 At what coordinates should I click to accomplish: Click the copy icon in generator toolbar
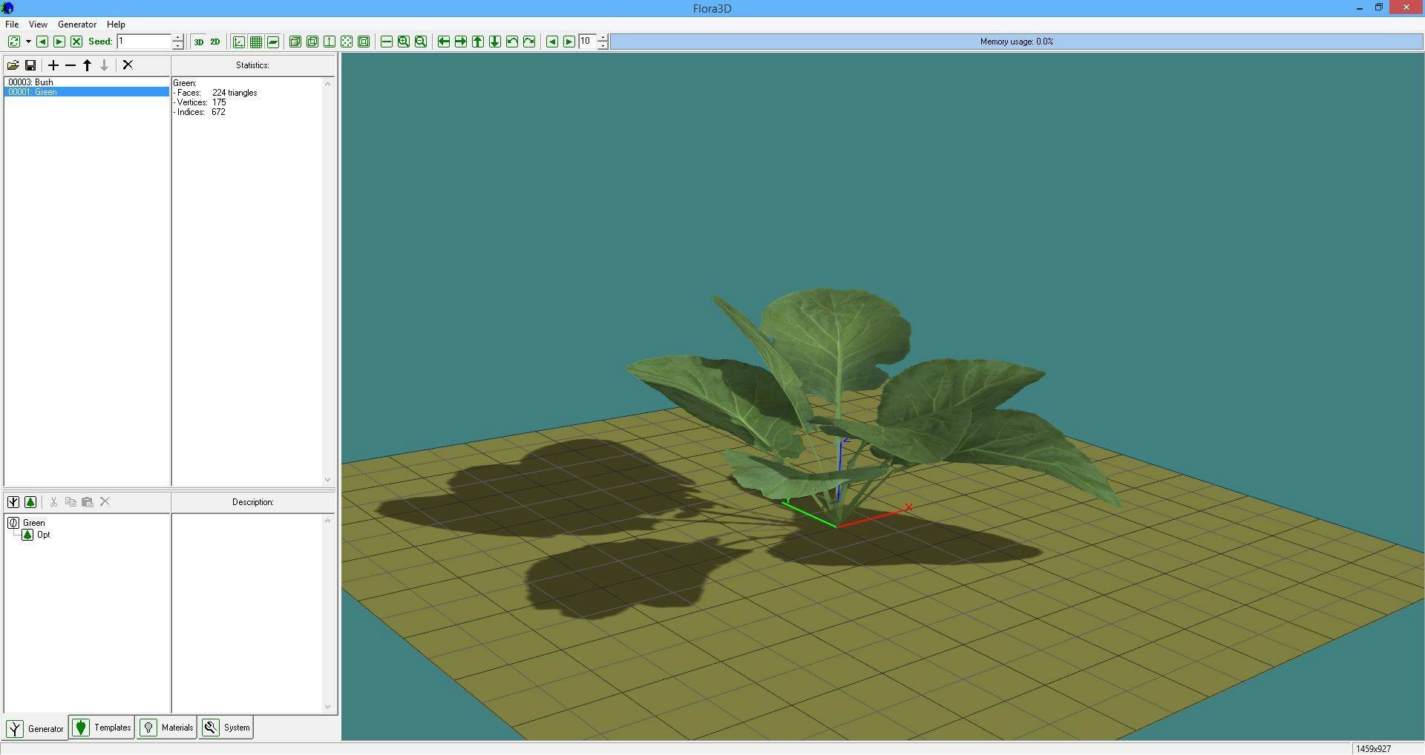[x=71, y=502]
